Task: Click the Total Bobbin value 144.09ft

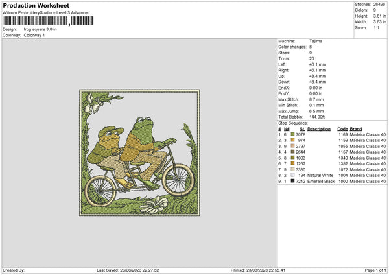Action: pos(317,117)
